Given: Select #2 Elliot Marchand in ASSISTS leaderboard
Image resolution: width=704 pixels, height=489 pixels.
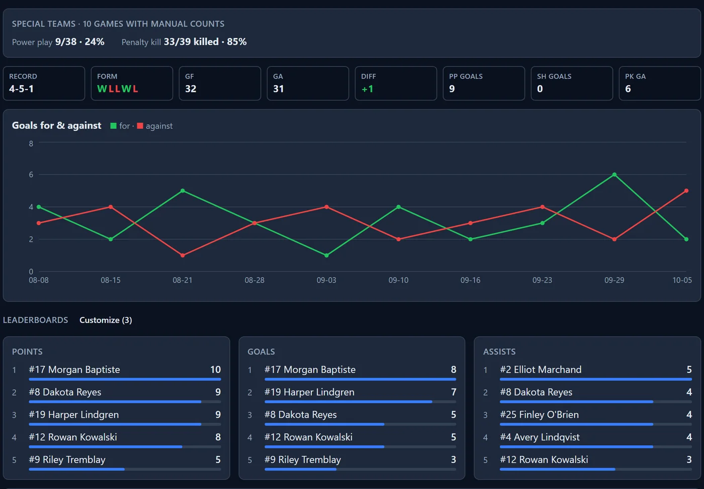Looking at the screenshot, I should [587, 372].
